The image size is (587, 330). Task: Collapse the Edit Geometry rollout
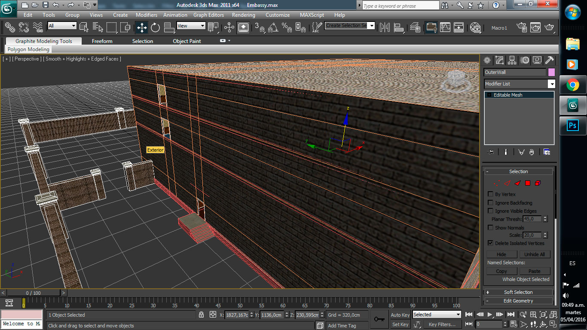518,301
